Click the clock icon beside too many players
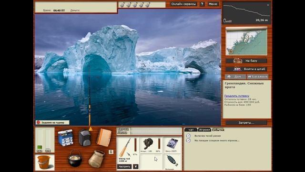This screenshot has width=305, height=172. (188, 140)
